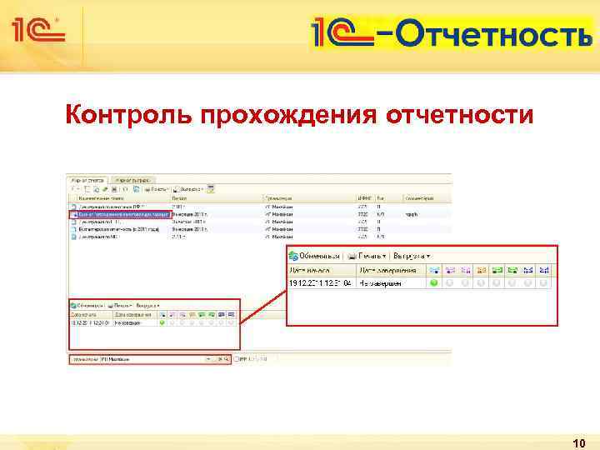
Task: Switch to the Журнал выгрузки tab
Action: [x=132, y=180]
